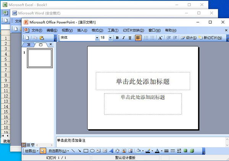This screenshot has height=161, width=229.
Task: Open the font size 18 dropdown
Action: 110,38
